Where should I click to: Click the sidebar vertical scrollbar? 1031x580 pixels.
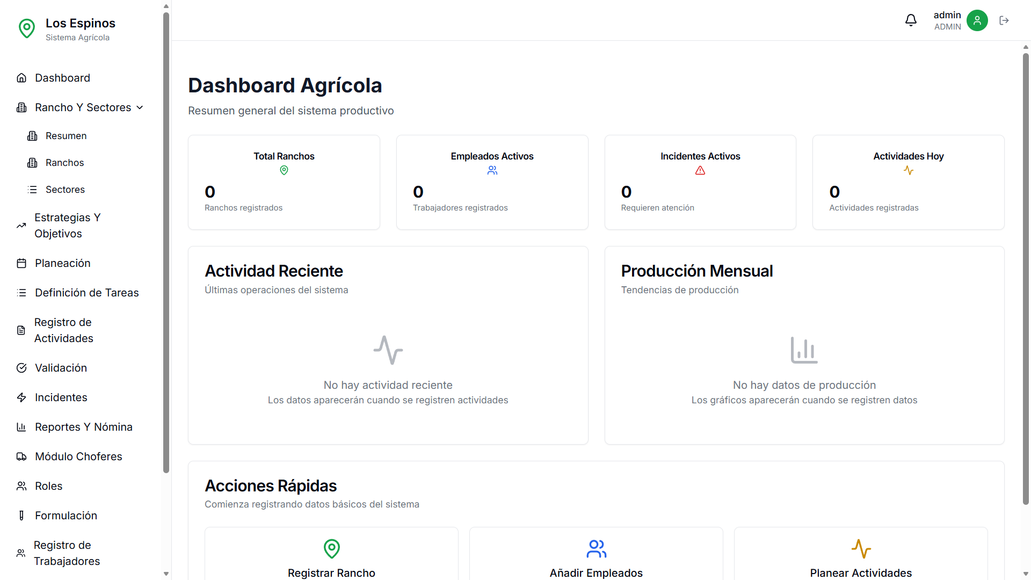pyautogui.click(x=166, y=242)
